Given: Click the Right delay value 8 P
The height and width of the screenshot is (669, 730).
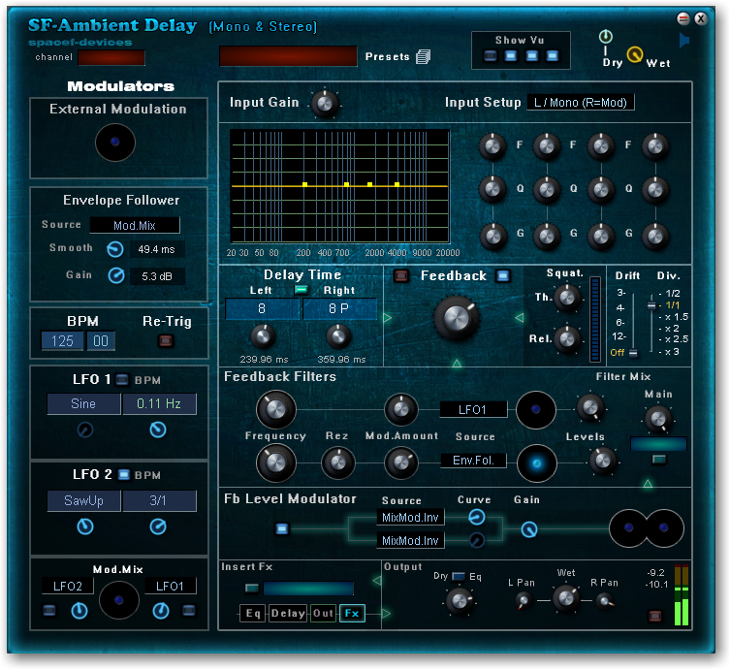Looking at the screenshot, I should 339,308.
